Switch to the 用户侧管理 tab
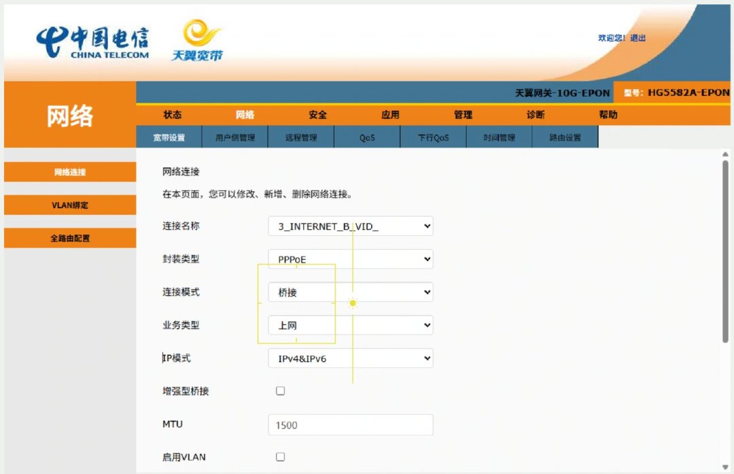 point(235,137)
